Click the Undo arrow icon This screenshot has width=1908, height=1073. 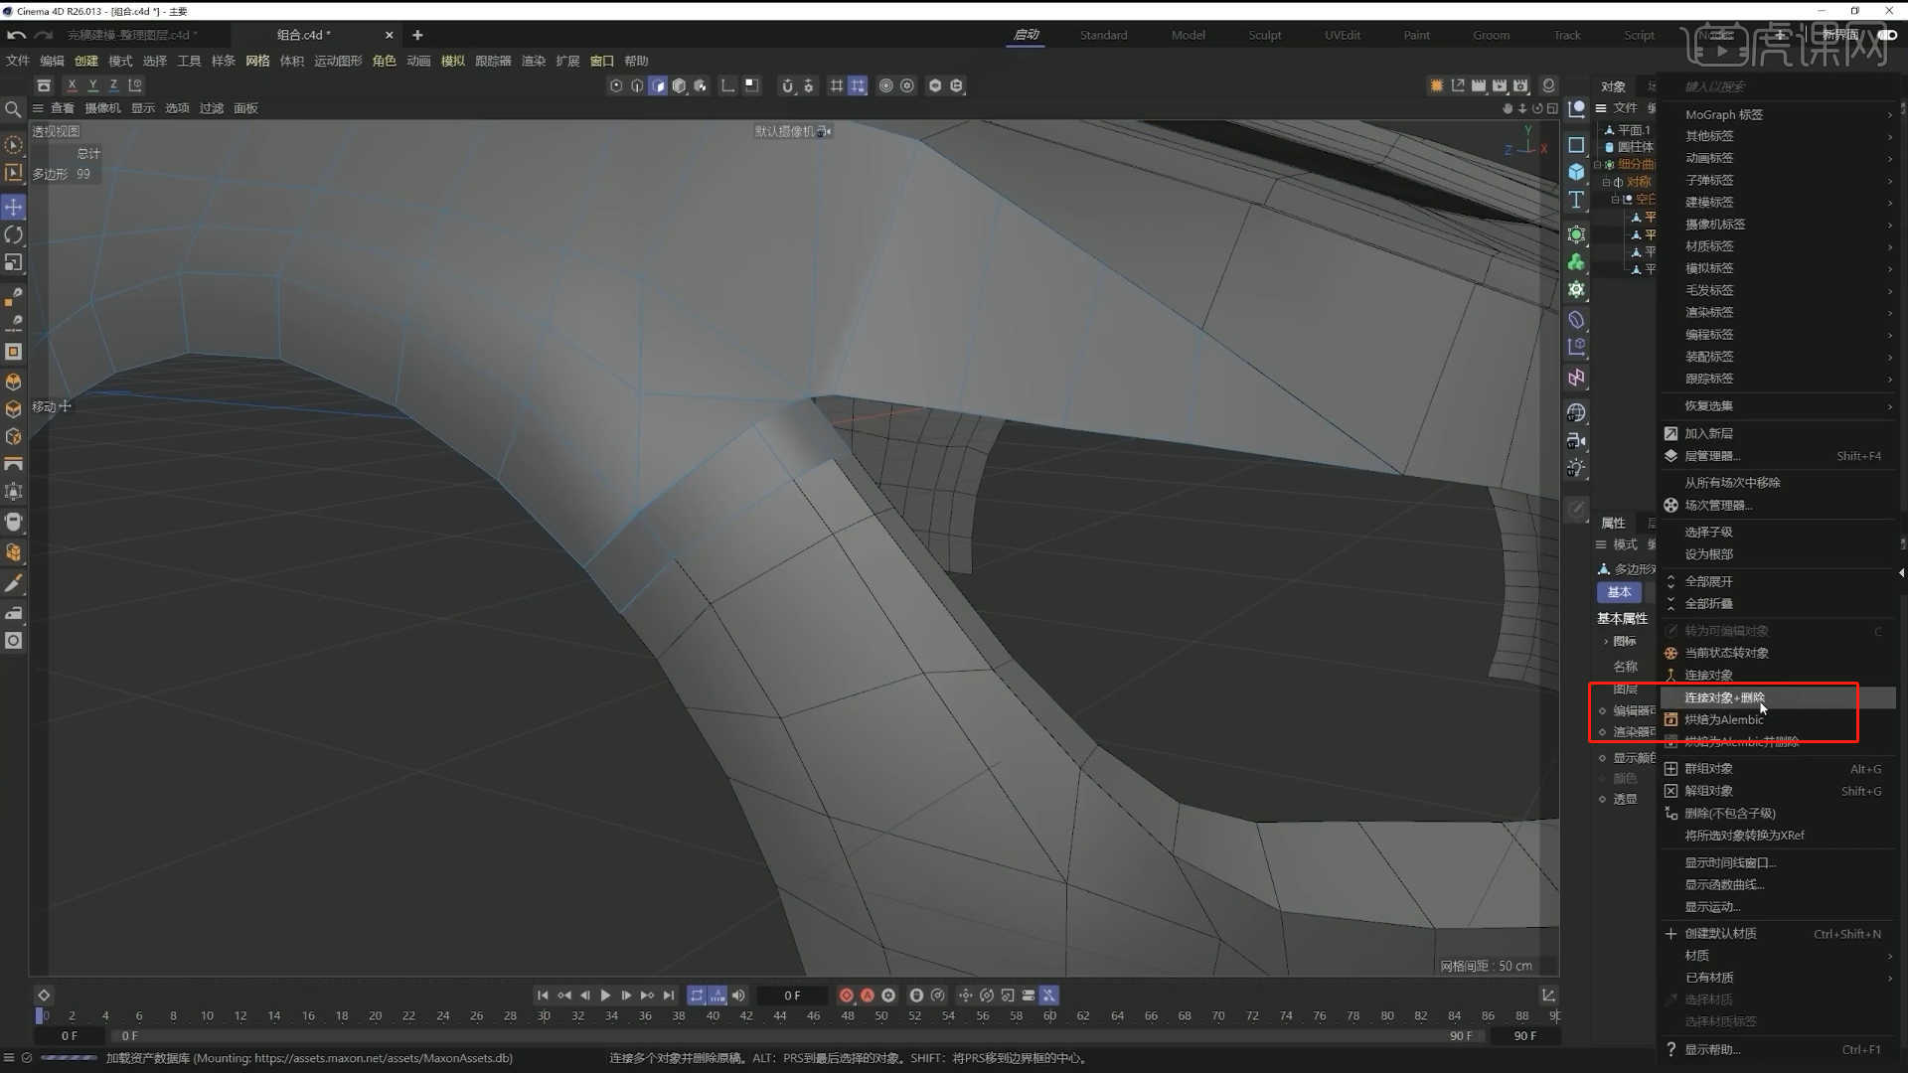coord(16,35)
